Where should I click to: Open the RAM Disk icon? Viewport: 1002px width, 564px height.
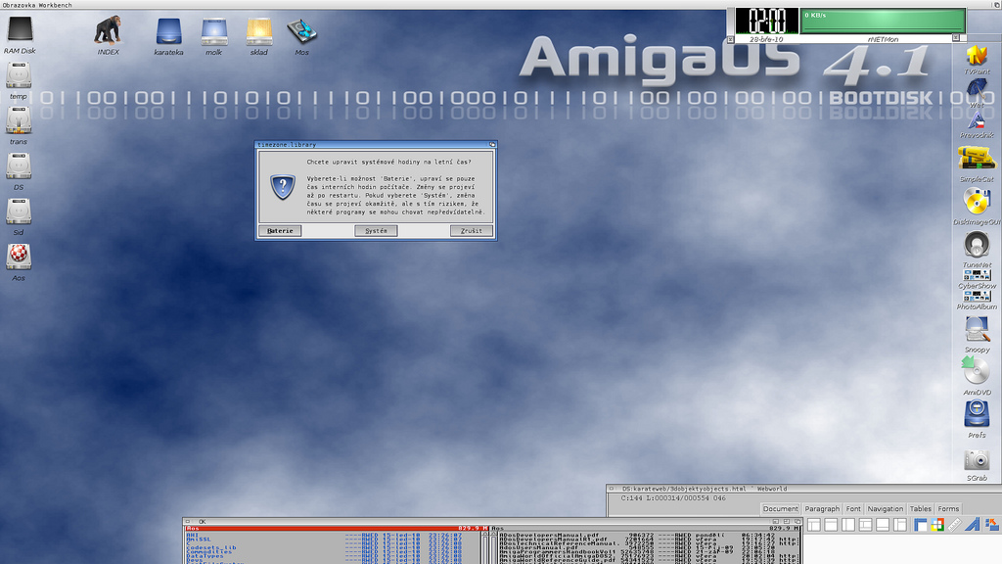(19, 30)
